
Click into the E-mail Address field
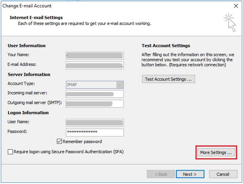tap(95, 65)
